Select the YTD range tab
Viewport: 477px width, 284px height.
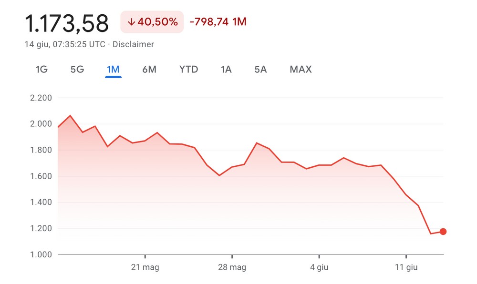[x=188, y=70]
